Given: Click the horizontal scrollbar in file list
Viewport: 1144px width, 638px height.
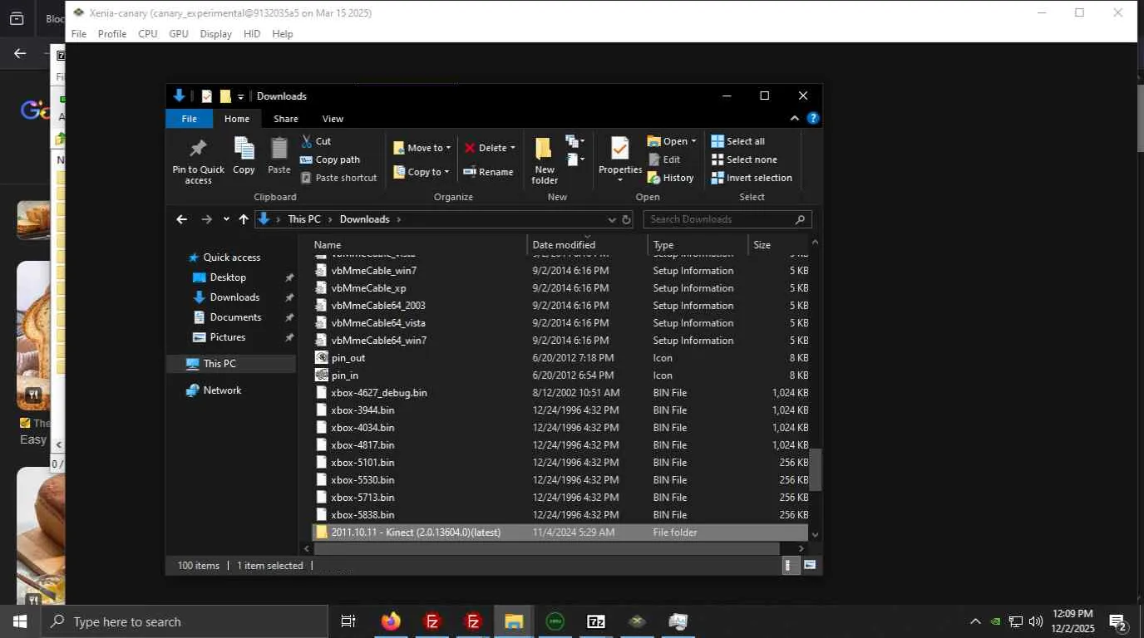Looking at the screenshot, I should pos(545,548).
